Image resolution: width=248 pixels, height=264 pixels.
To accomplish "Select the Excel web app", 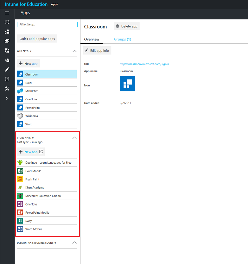I will [47, 83].
